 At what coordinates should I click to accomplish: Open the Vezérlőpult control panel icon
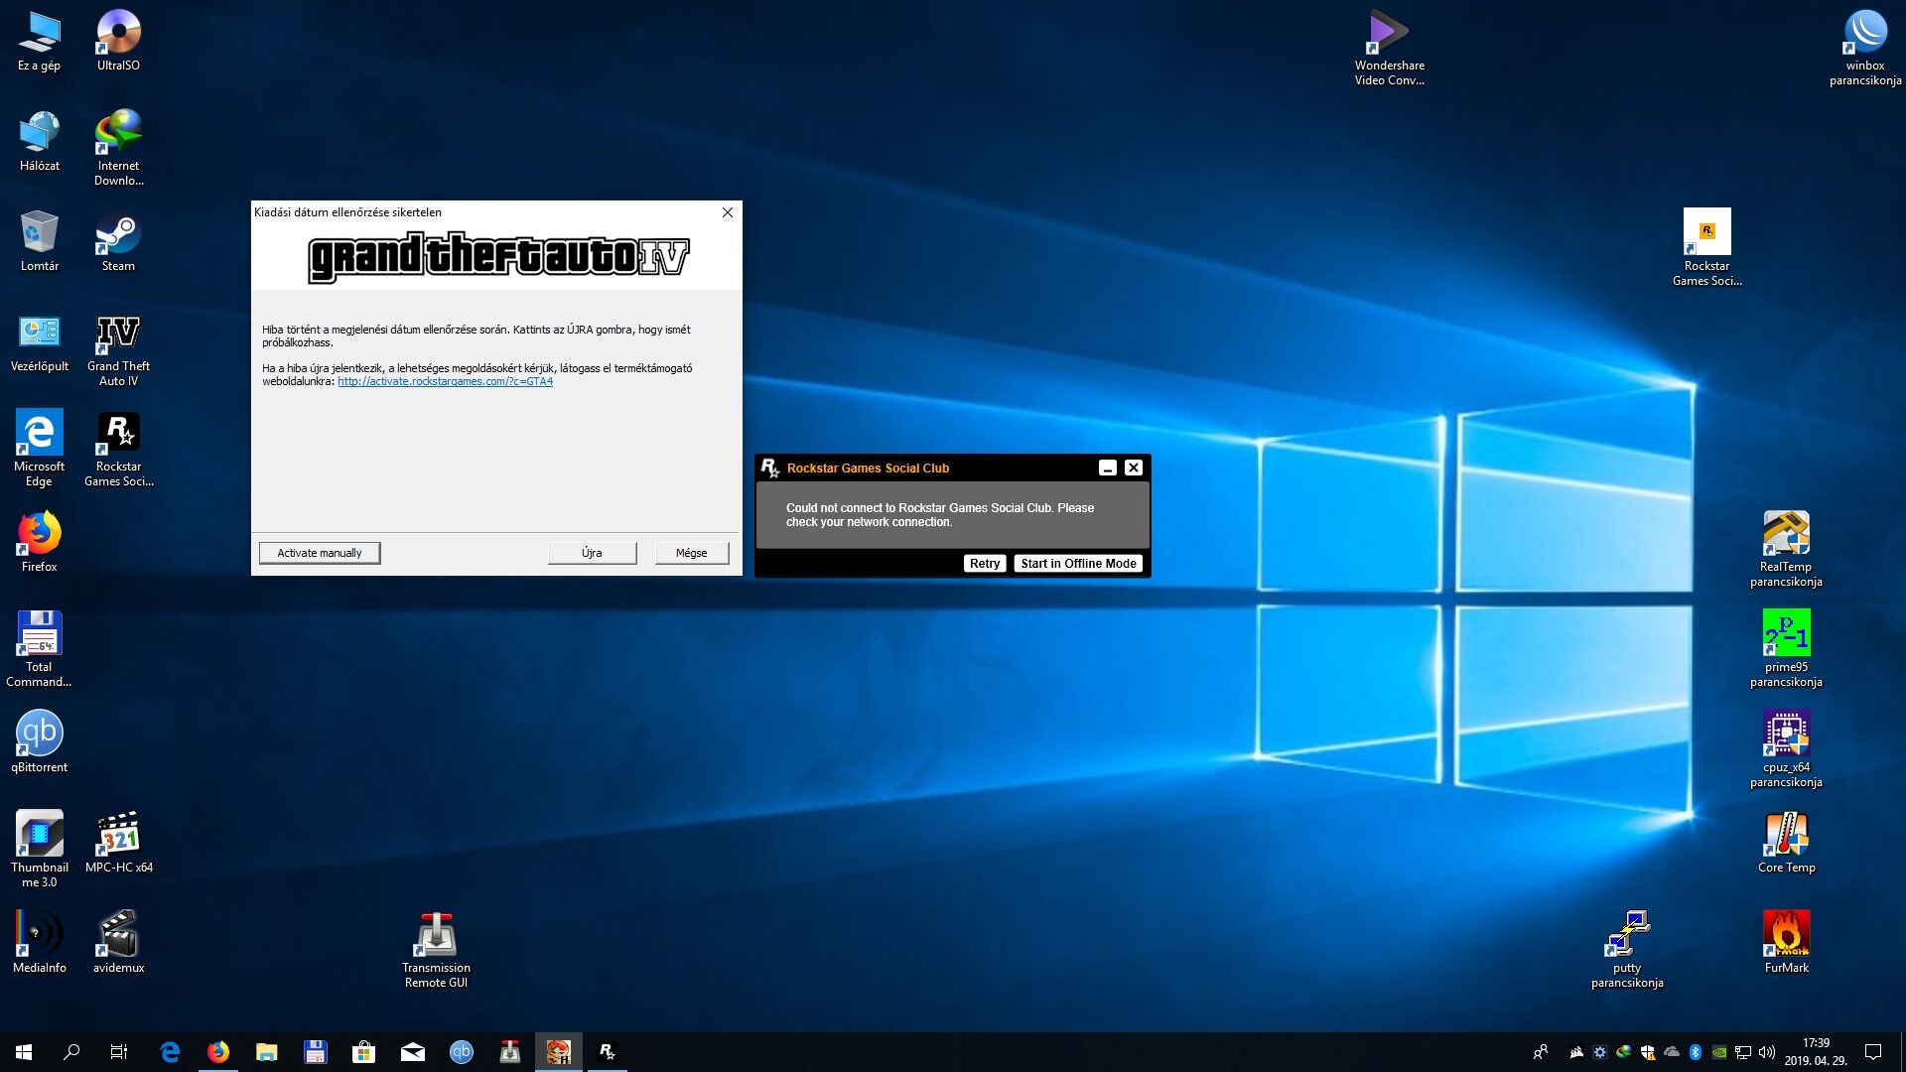coord(39,341)
